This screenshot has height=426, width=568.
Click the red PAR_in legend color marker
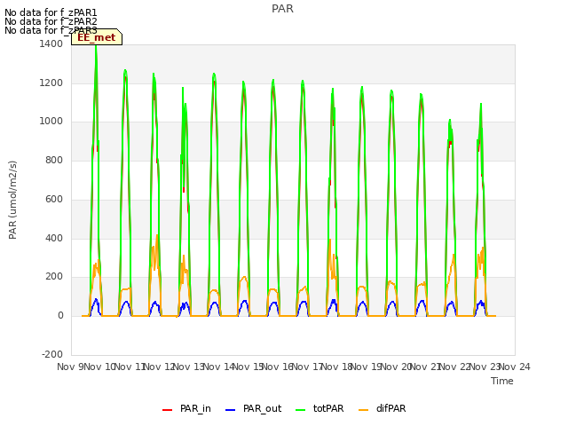pyautogui.click(x=167, y=410)
